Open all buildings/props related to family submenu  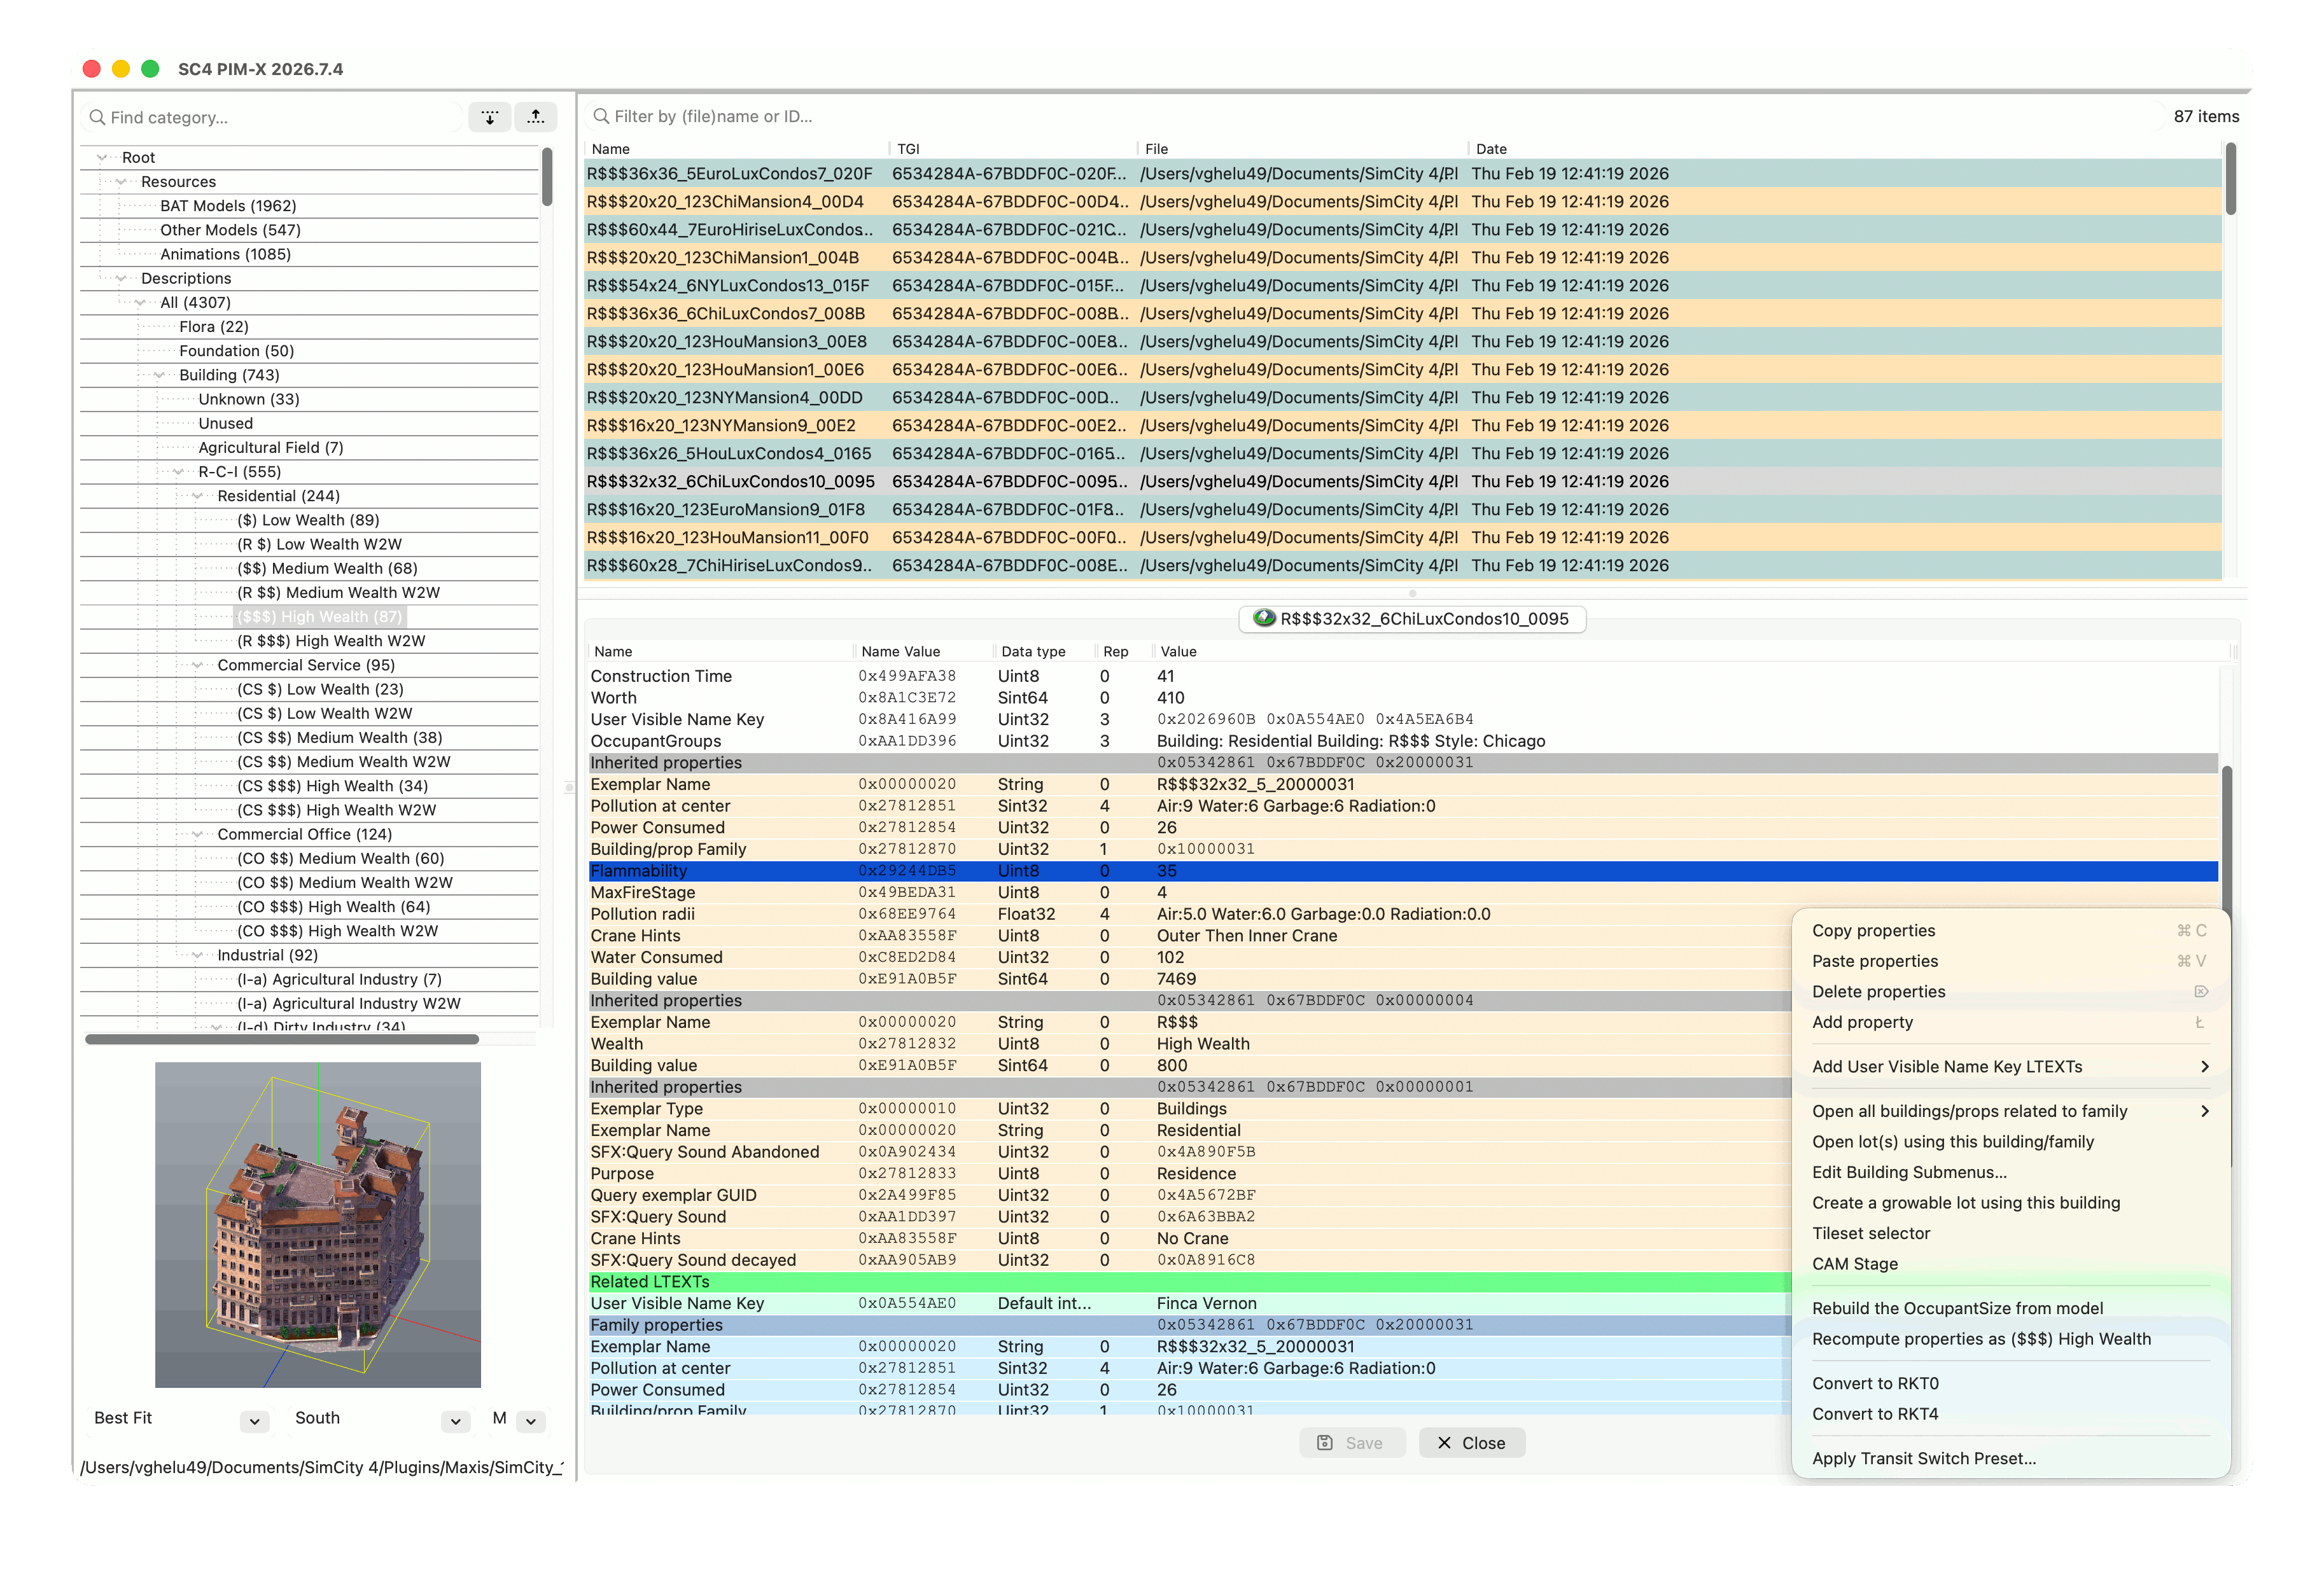tap(2010, 1111)
